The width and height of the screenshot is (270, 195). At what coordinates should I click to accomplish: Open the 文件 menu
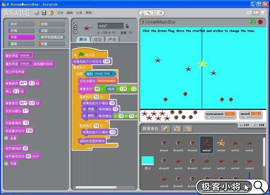click(x=60, y=13)
